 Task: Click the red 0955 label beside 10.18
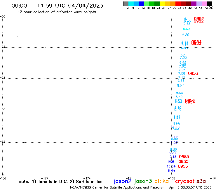coord(184,157)
